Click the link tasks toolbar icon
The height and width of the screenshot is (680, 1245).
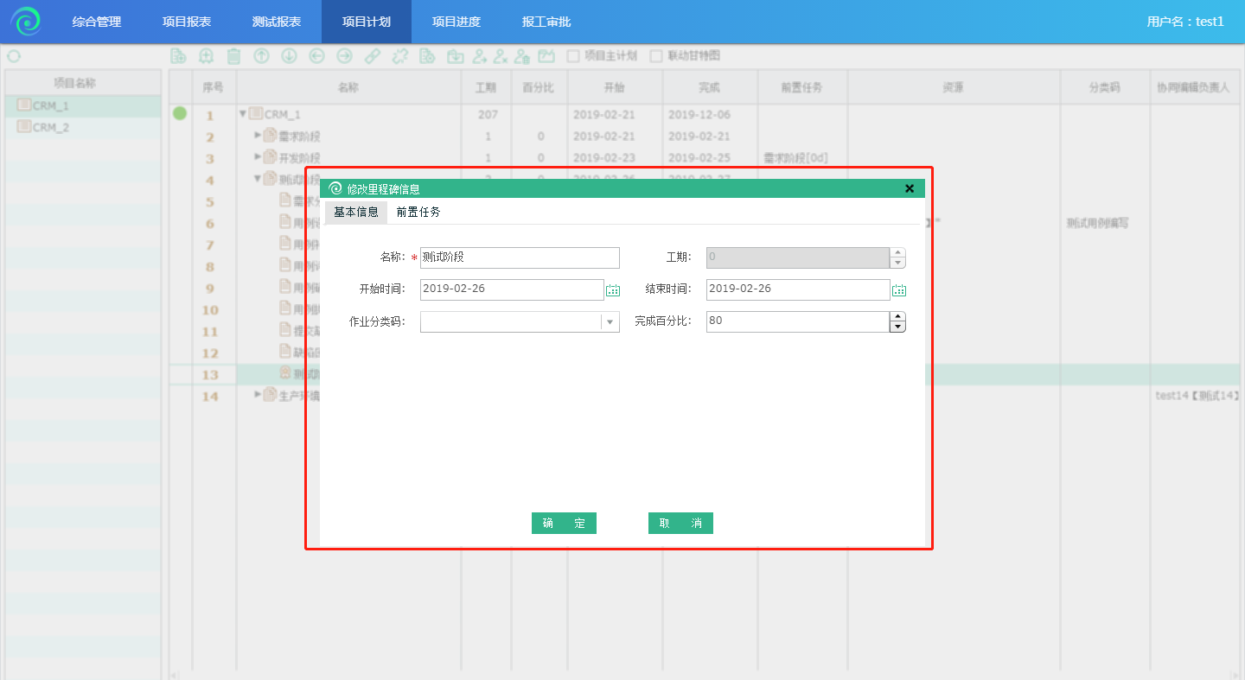click(372, 56)
